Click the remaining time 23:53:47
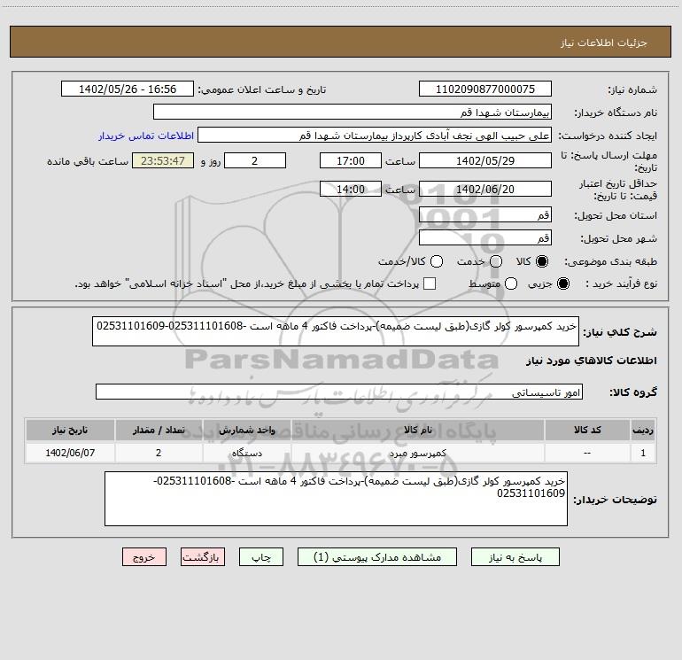Image resolution: width=682 pixels, height=660 pixels. pyautogui.click(x=163, y=160)
